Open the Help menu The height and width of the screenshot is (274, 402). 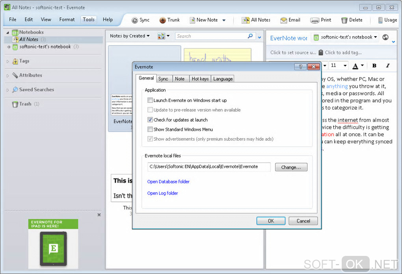(108, 19)
